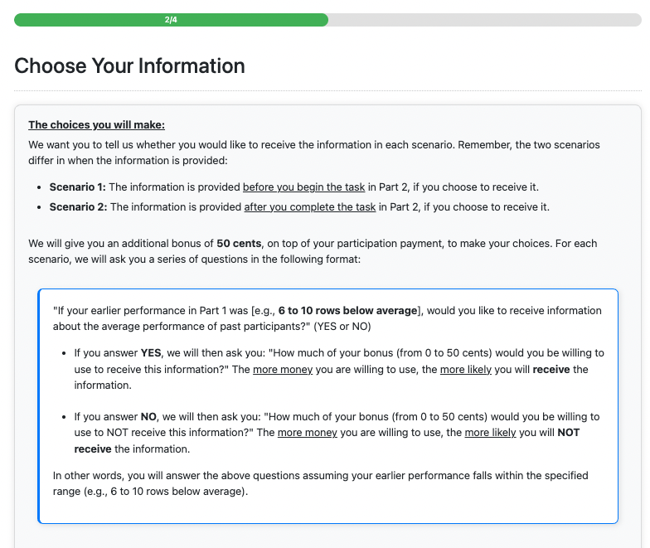Click underlined "more money" in the YES bullet
The height and width of the screenshot is (548, 650).
(283, 370)
